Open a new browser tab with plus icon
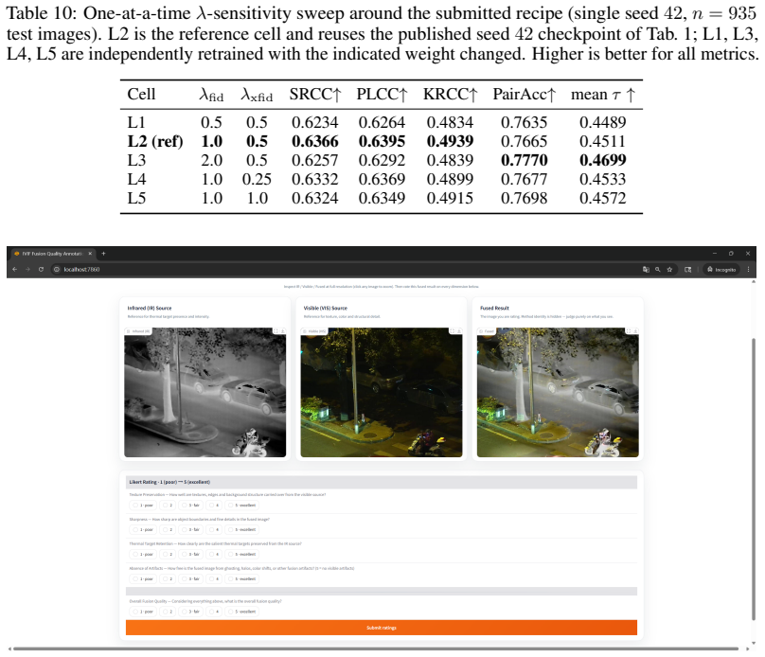Image resolution: width=765 pixels, height=657 pixels. [103, 254]
